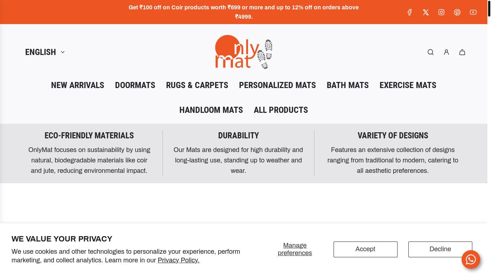Open WhatsApp chat bubble
The image size is (491, 276).
click(x=471, y=259)
